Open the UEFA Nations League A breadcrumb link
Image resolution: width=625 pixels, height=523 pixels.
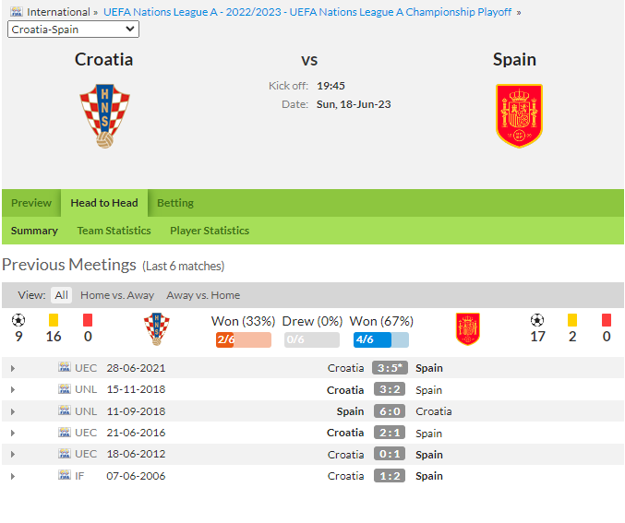click(x=307, y=12)
